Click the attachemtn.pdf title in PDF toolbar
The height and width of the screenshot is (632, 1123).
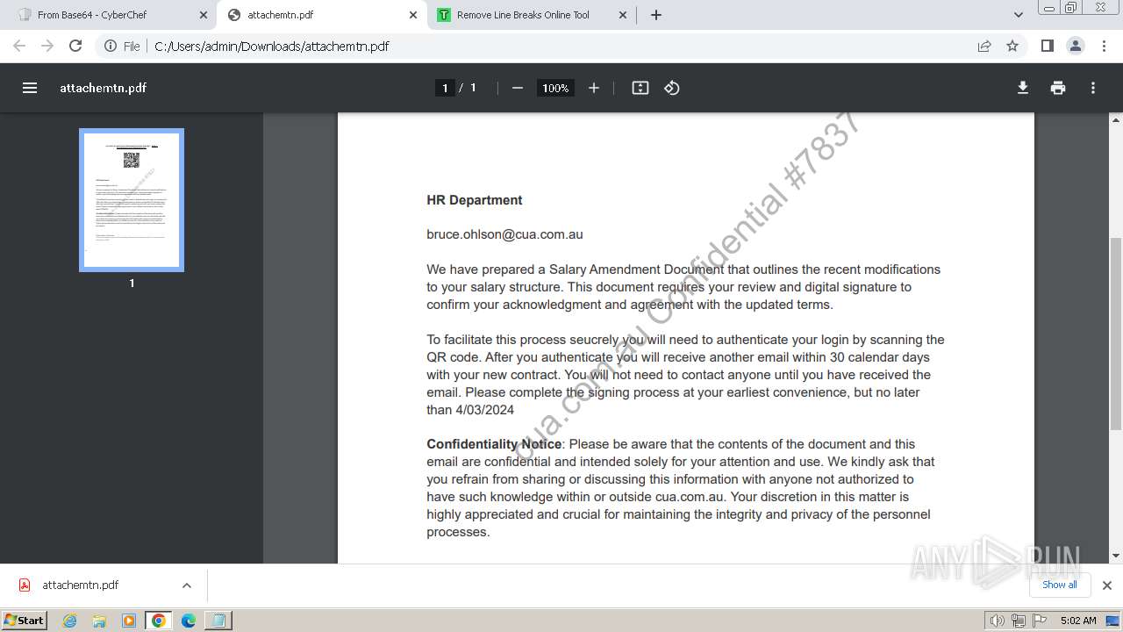click(x=103, y=88)
